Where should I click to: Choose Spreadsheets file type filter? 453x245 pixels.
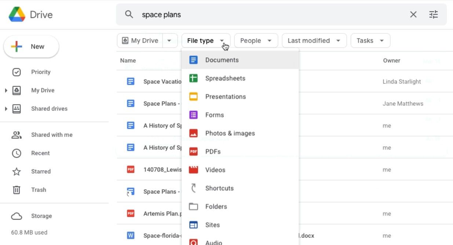225,78
